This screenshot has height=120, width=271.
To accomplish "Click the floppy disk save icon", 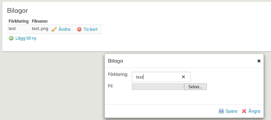I will (221, 111).
